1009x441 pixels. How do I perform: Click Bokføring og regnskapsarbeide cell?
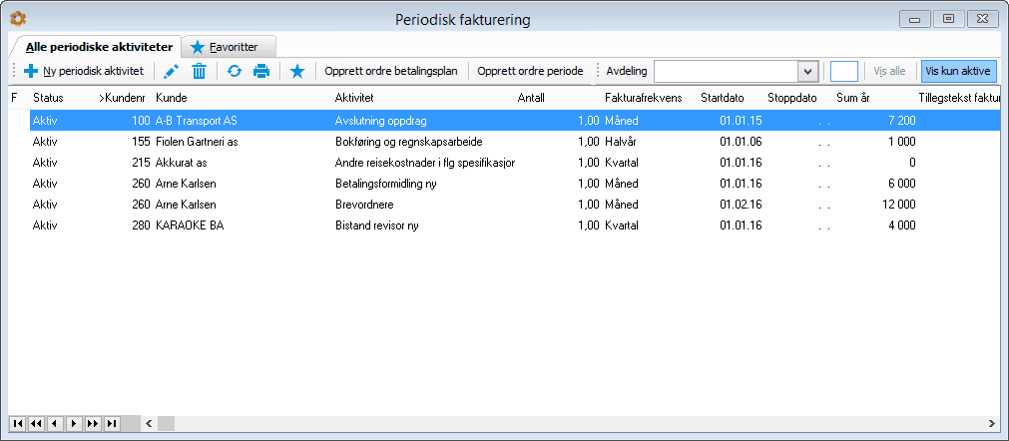click(x=408, y=142)
